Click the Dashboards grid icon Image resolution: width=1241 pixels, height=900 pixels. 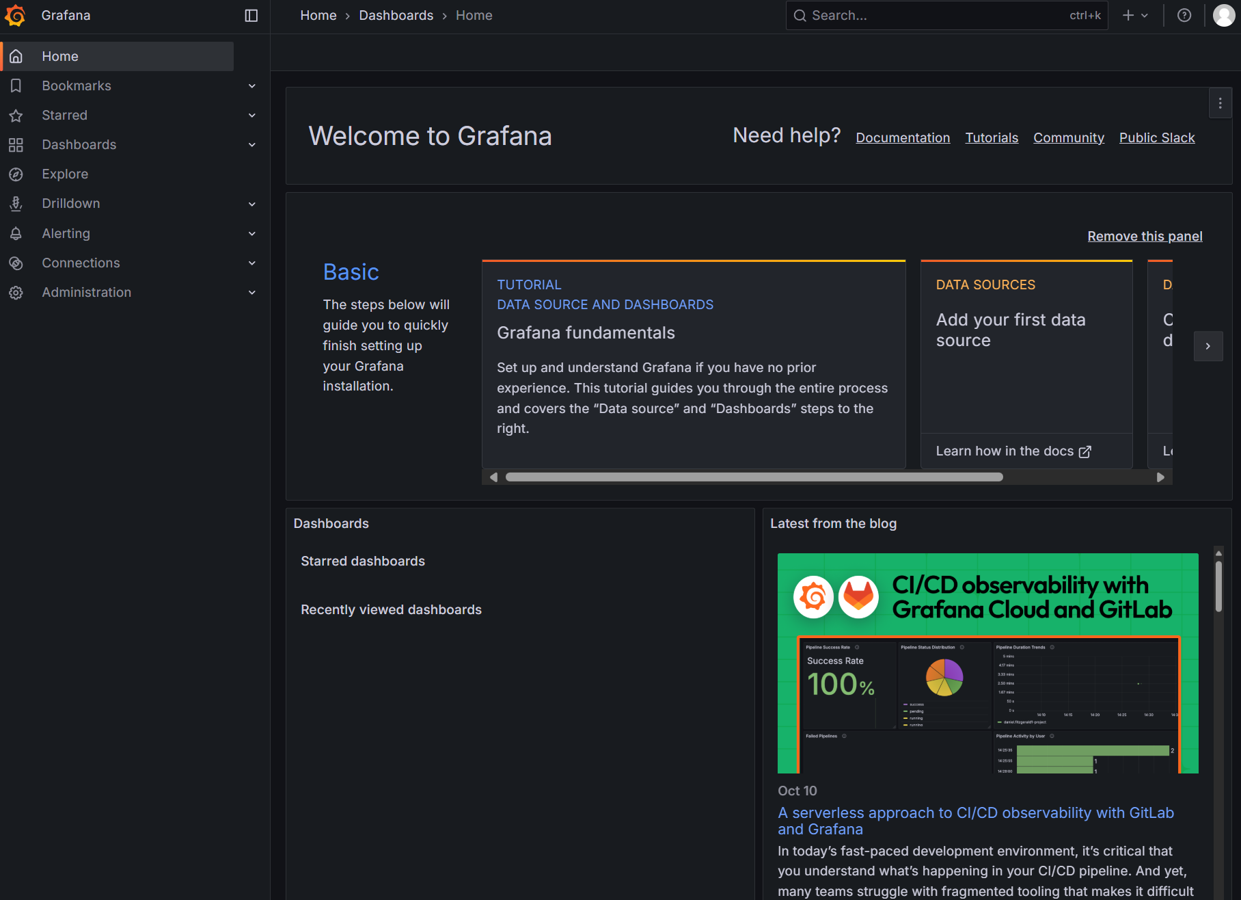[16, 144]
